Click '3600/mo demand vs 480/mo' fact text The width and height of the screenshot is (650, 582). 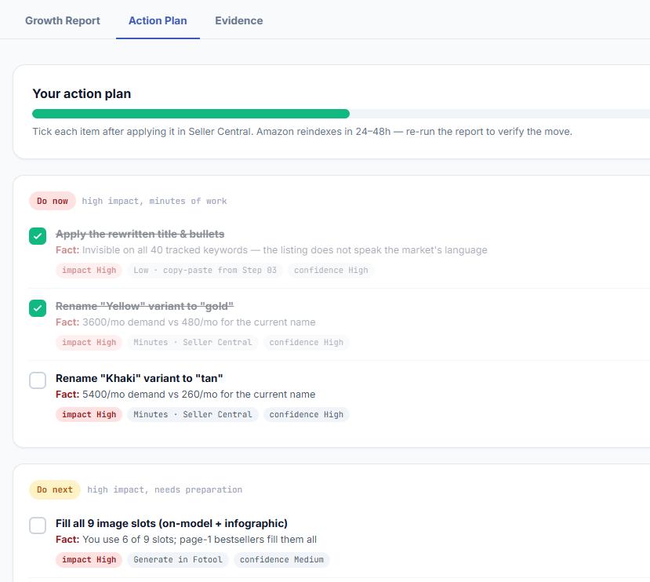[x=186, y=322]
